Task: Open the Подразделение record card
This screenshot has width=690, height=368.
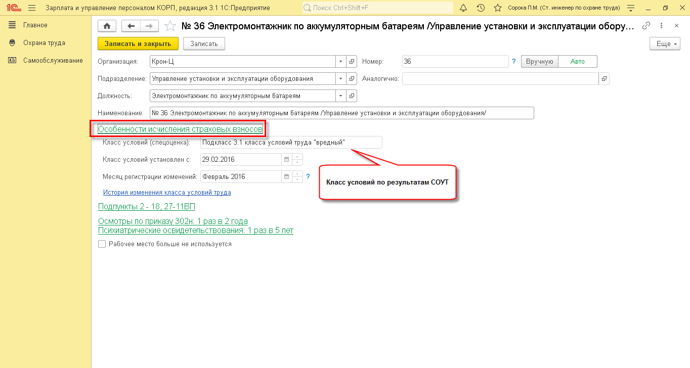Action: 353,79
